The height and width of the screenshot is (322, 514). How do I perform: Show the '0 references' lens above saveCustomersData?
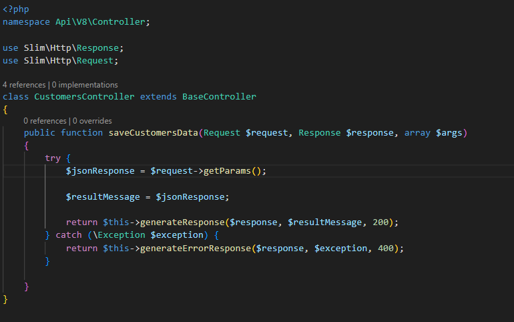pyautogui.click(x=45, y=121)
